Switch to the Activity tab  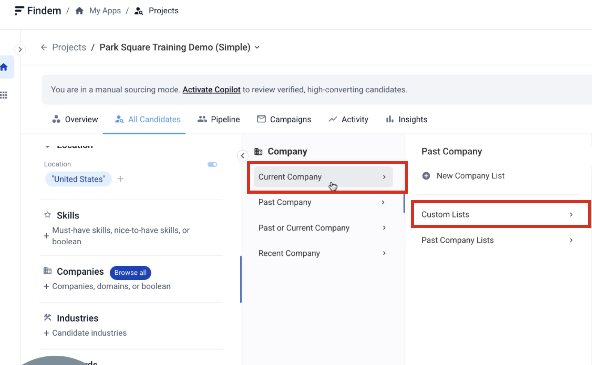click(x=348, y=119)
